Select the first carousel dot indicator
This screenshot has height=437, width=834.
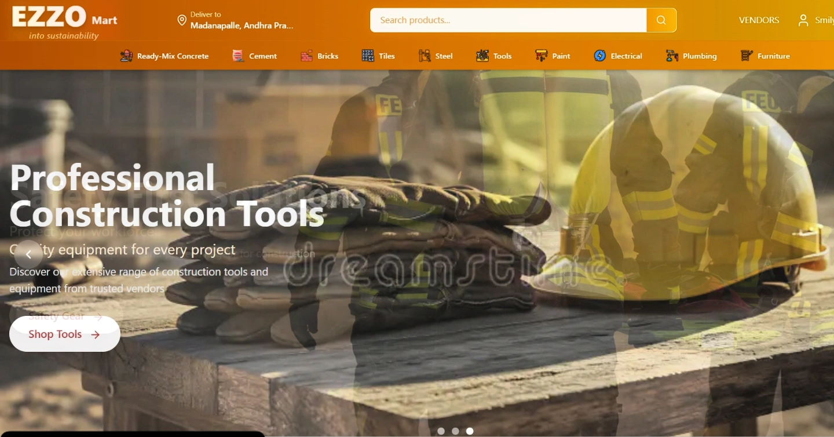[x=441, y=431]
